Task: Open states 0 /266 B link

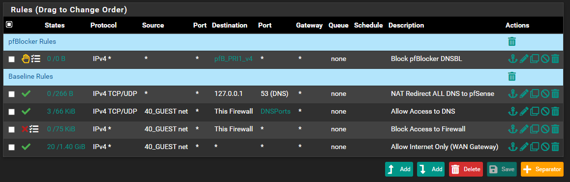Action: 60,94
